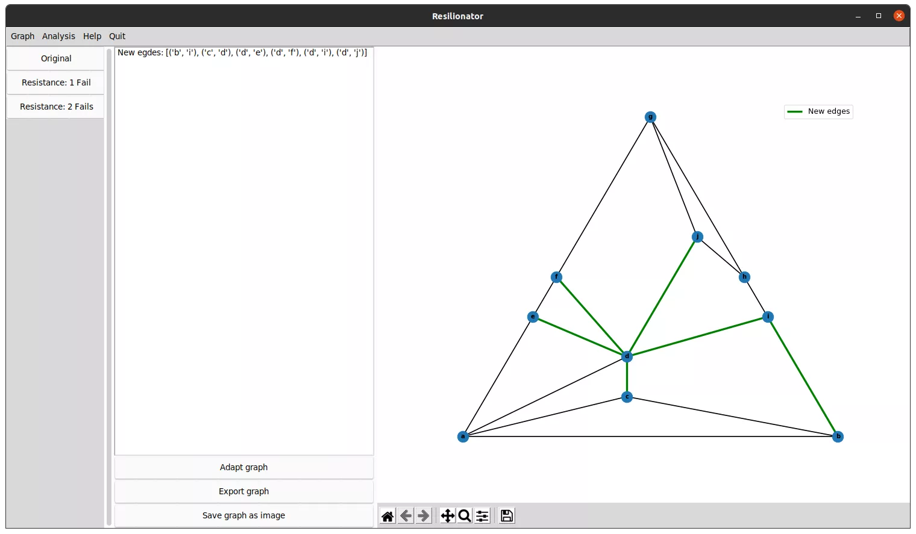Select the Zoom magnifier tool
The height and width of the screenshot is (534, 916).
(x=465, y=516)
